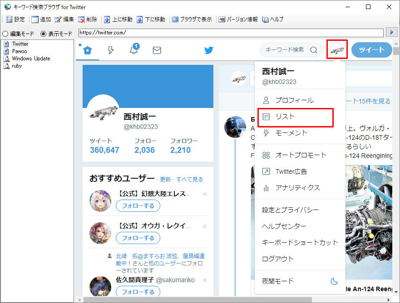The image size is (400, 303).
Task: Click the ツイート count 360,647
Action: 104,150
